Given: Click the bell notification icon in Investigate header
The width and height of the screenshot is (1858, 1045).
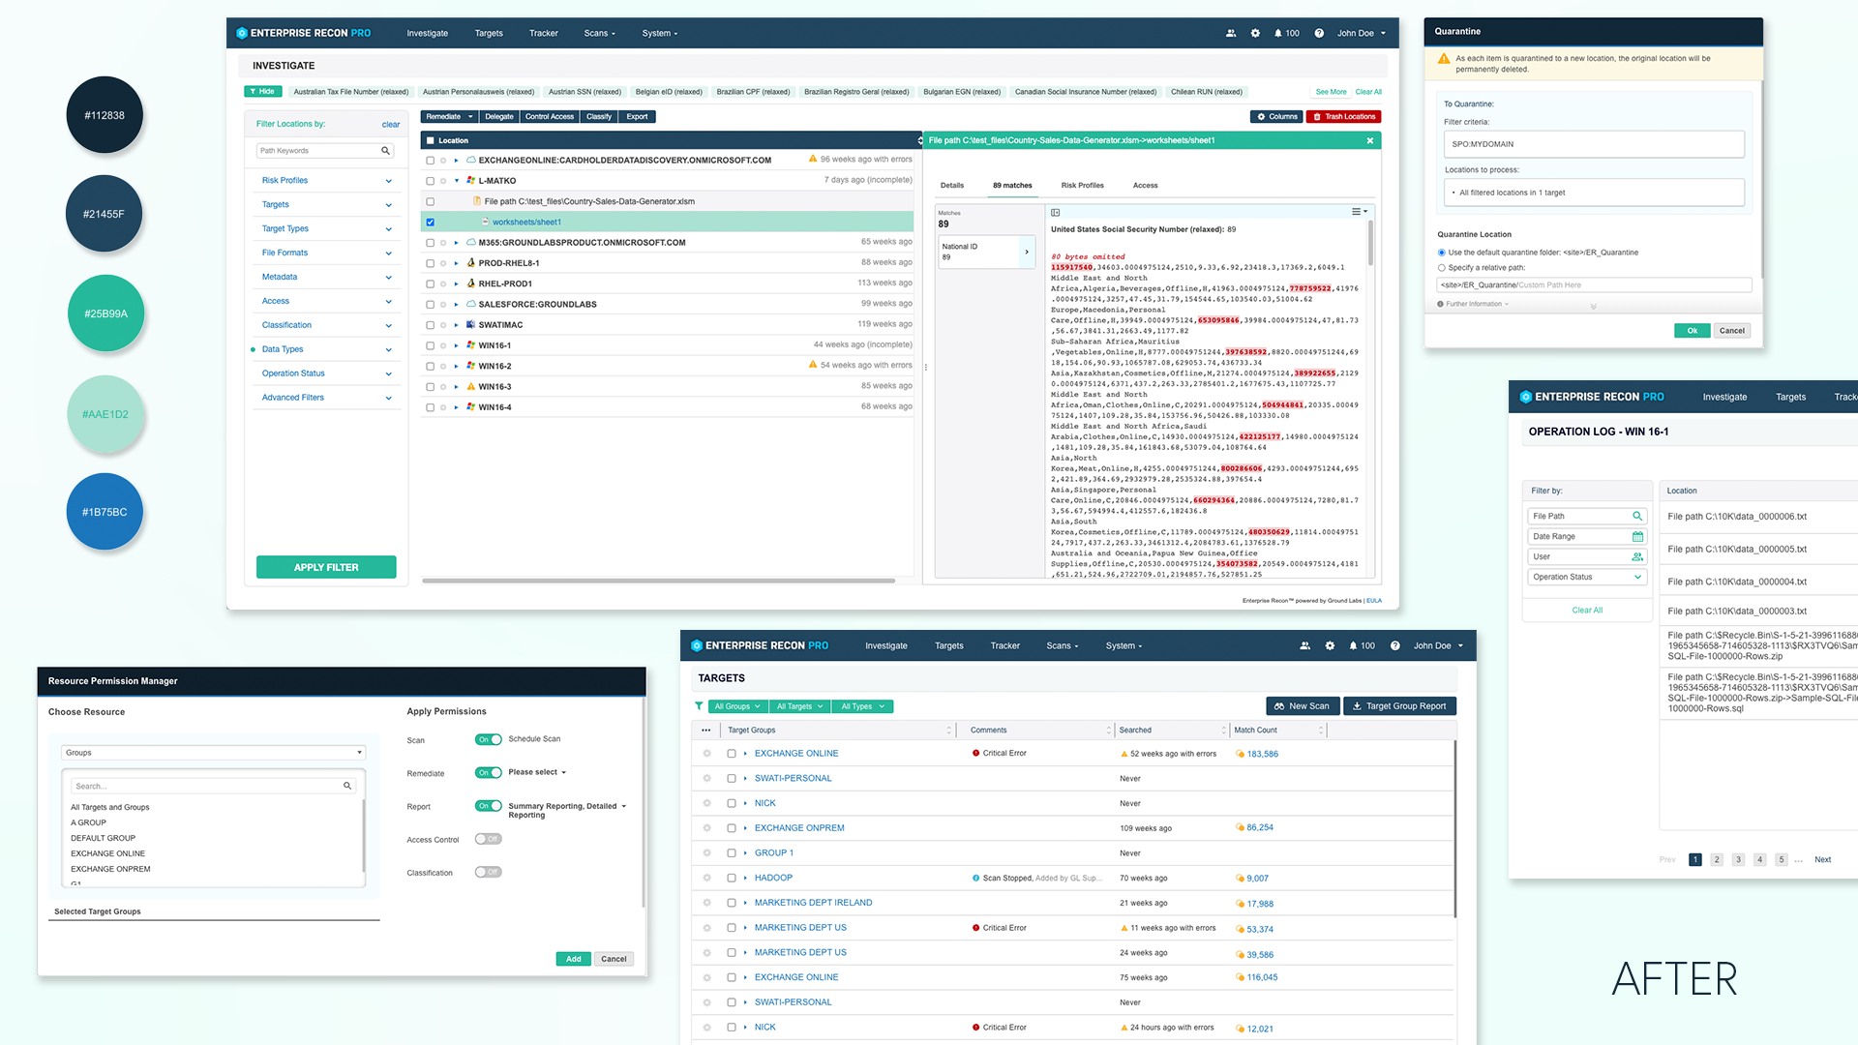Looking at the screenshot, I should [1278, 33].
